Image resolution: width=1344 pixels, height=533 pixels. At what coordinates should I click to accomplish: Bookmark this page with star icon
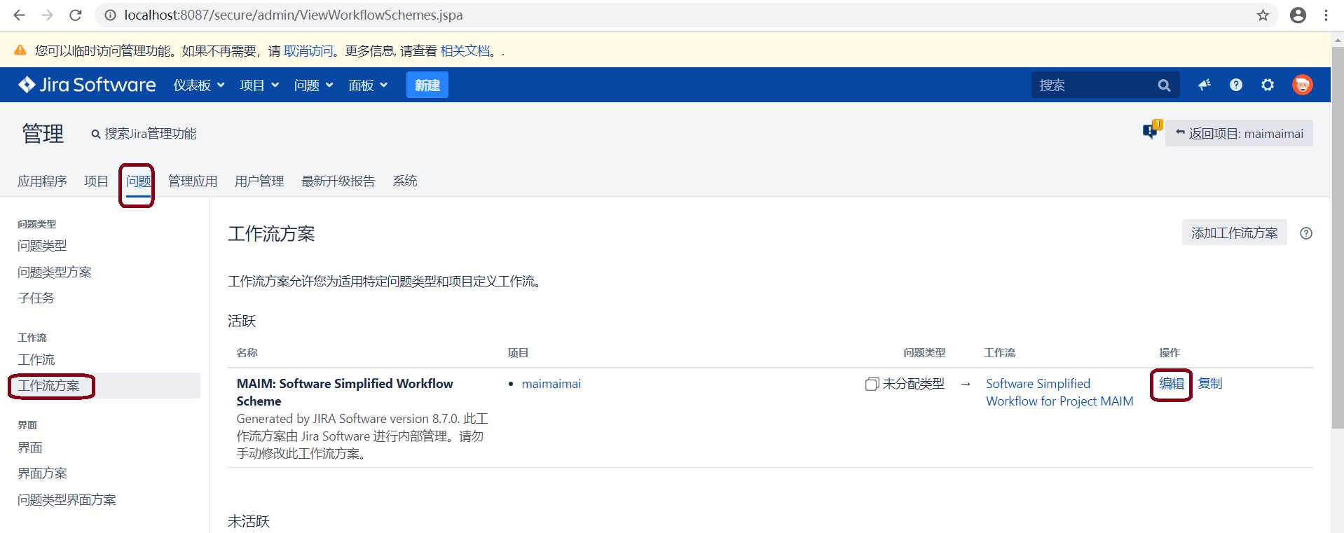(x=1263, y=15)
